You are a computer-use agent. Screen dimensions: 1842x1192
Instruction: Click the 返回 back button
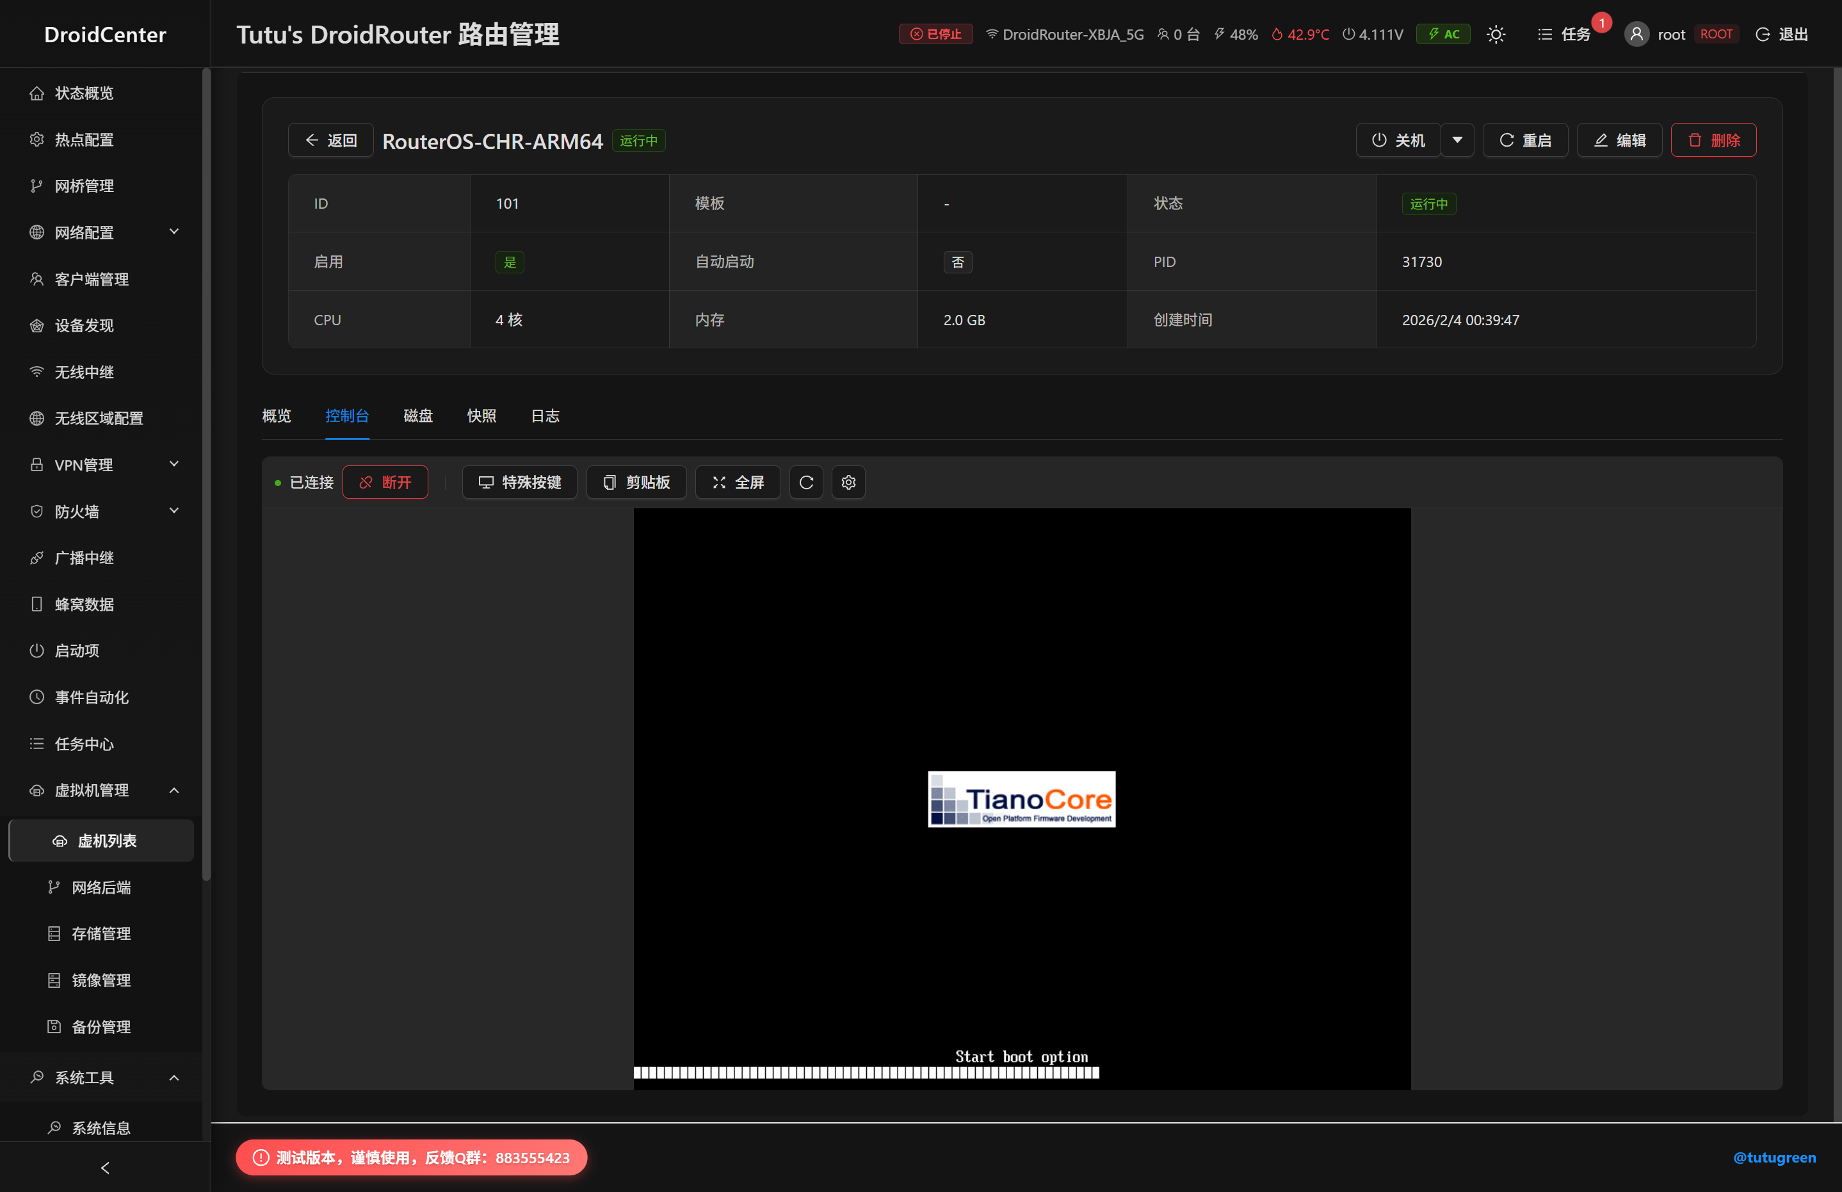point(330,140)
